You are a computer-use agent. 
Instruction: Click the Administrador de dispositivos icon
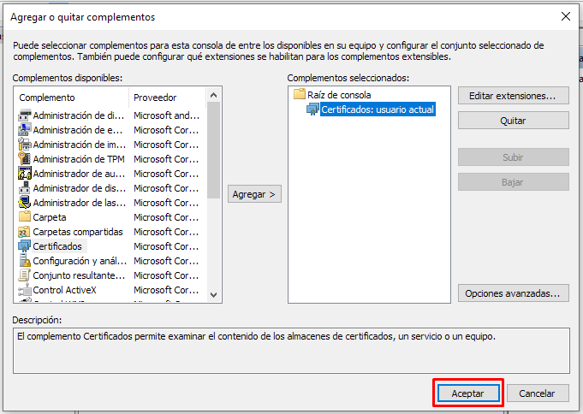[x=25, y=188]
